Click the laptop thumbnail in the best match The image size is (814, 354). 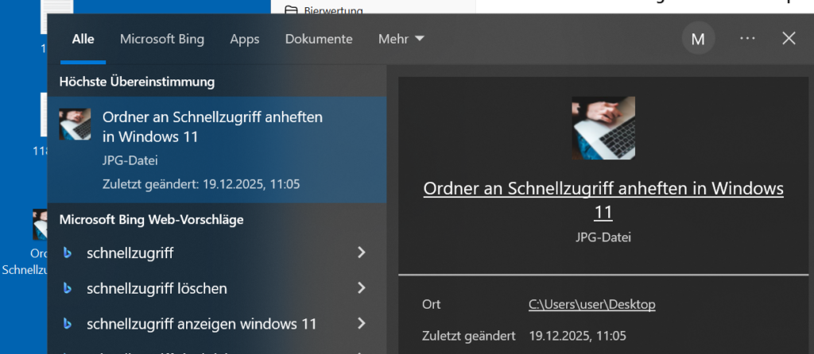75,125
